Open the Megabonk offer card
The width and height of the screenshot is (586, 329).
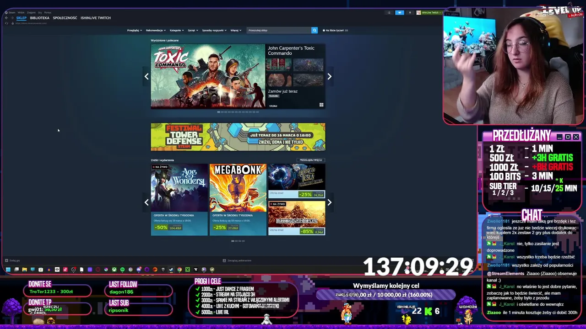pyautogui.click(x=238, y=200)
